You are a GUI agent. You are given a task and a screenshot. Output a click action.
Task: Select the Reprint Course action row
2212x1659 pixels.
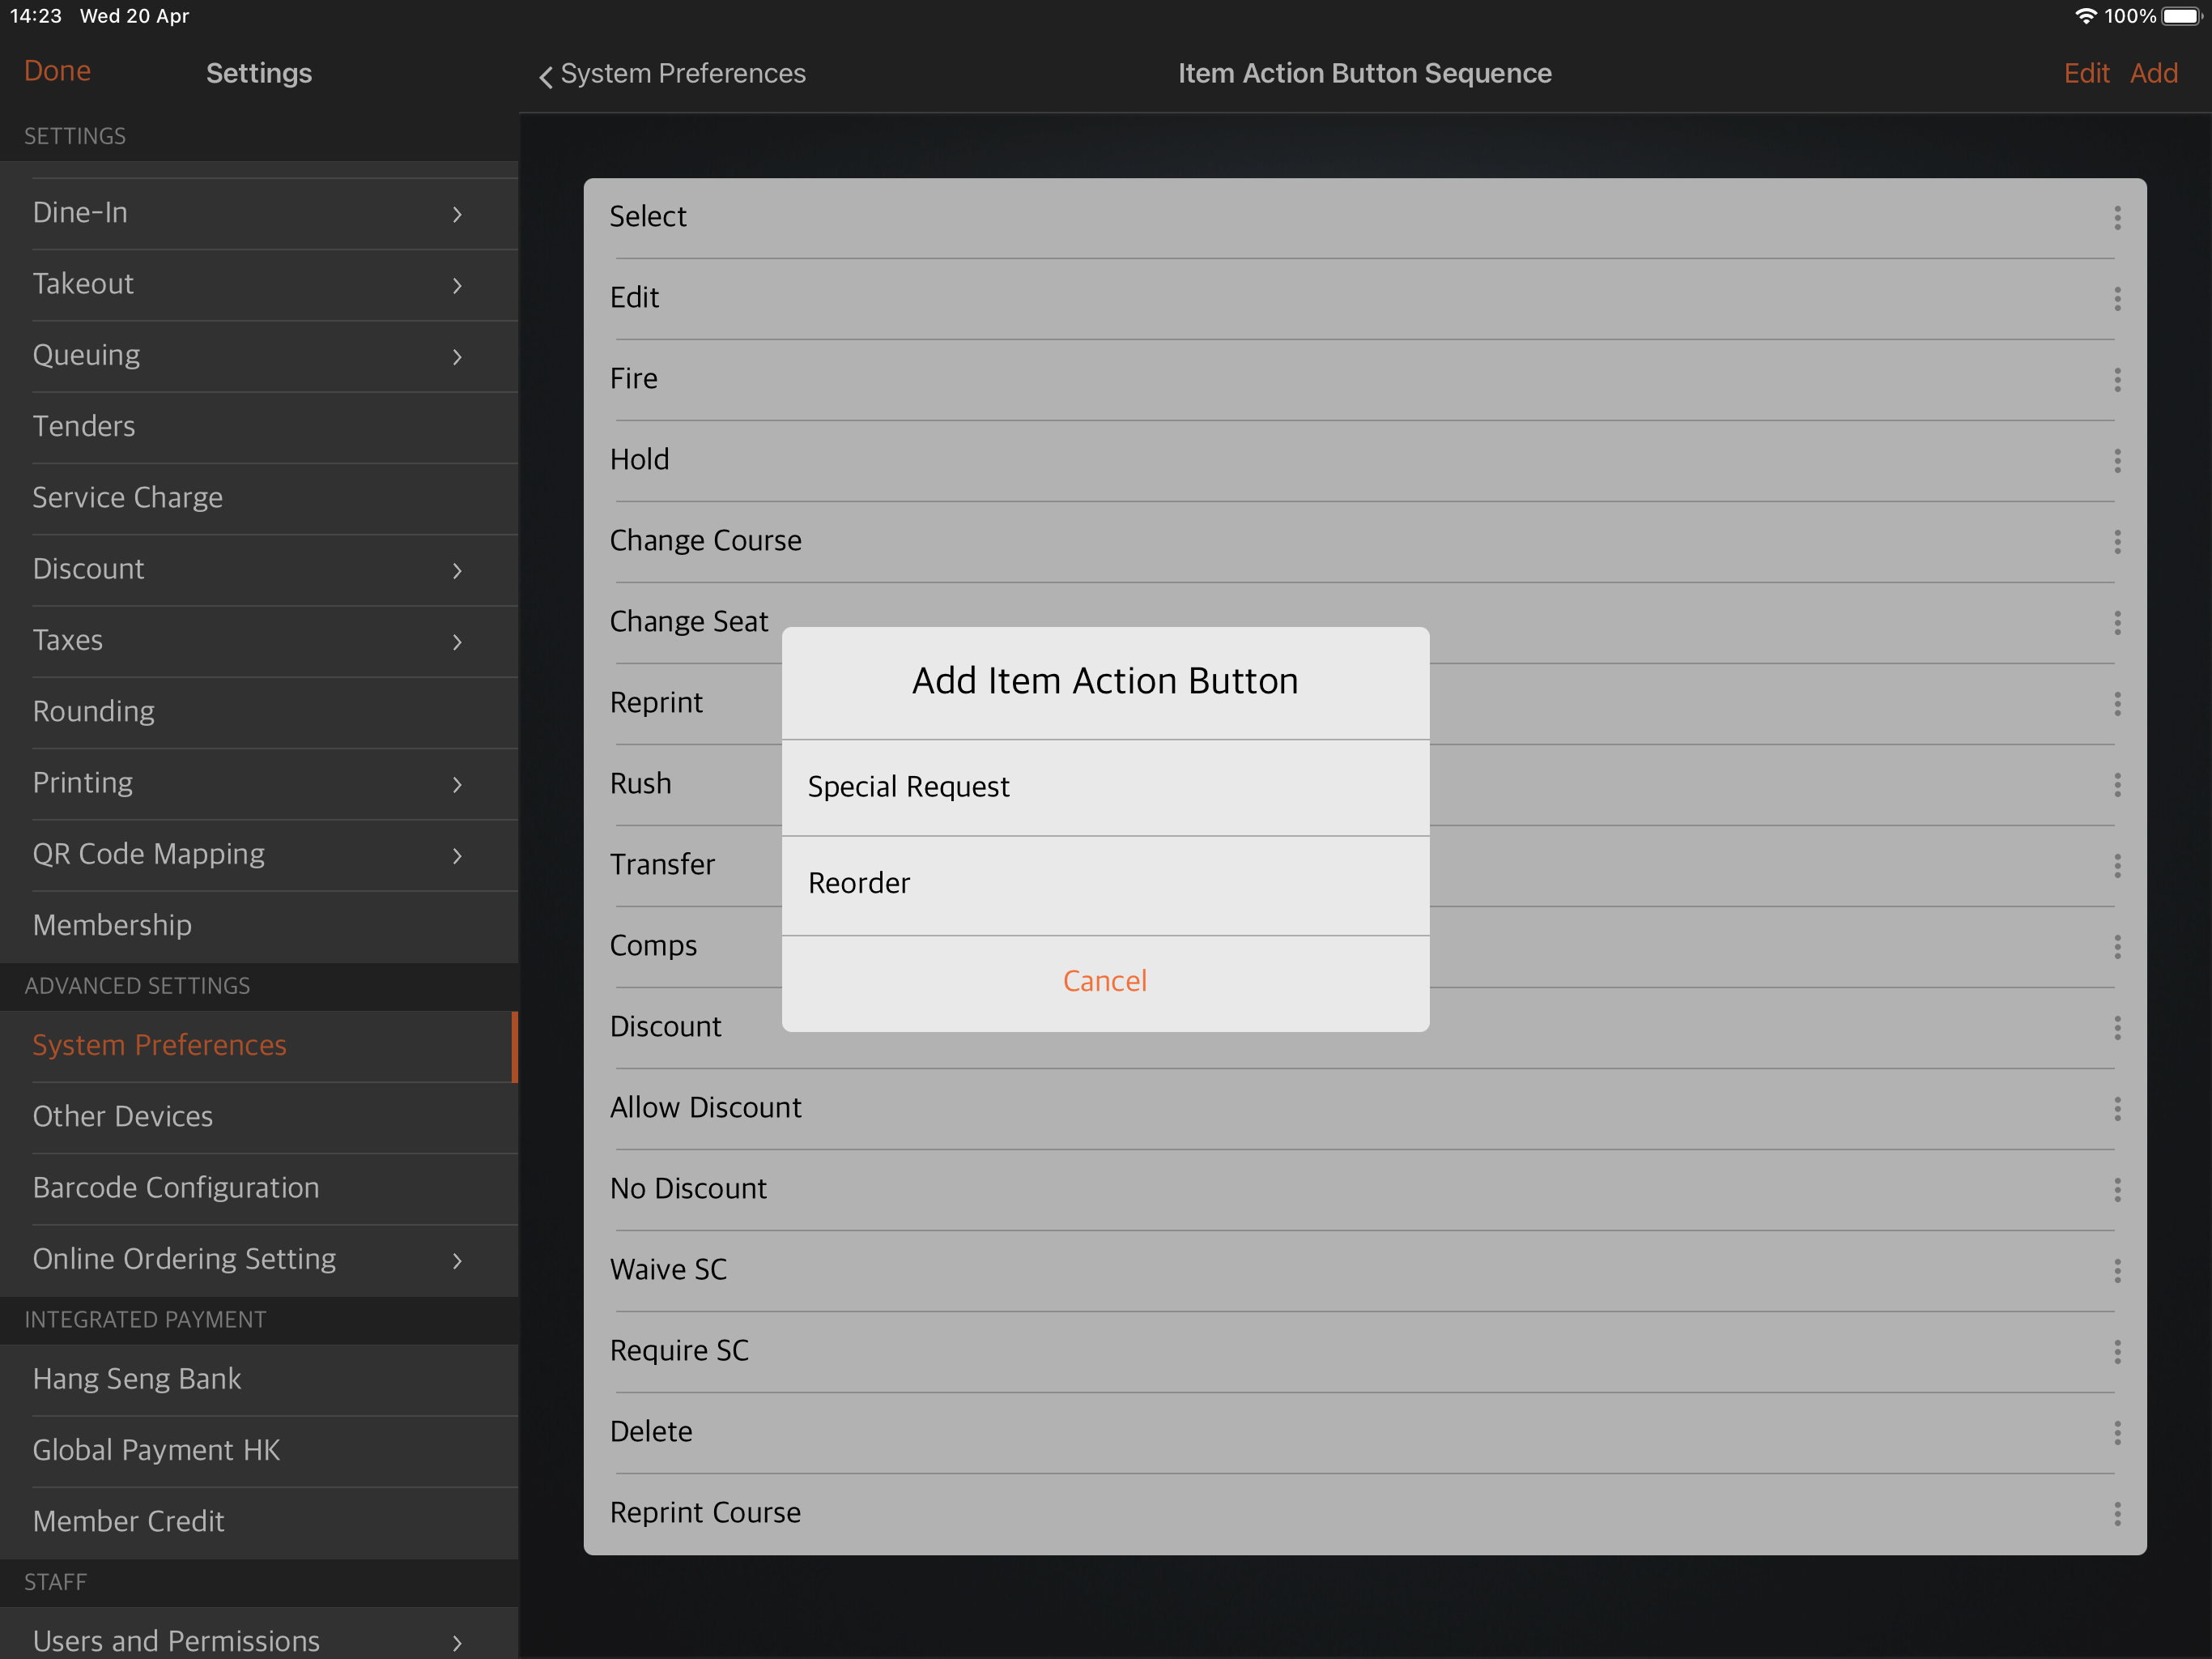(x=1365, y=1514)
